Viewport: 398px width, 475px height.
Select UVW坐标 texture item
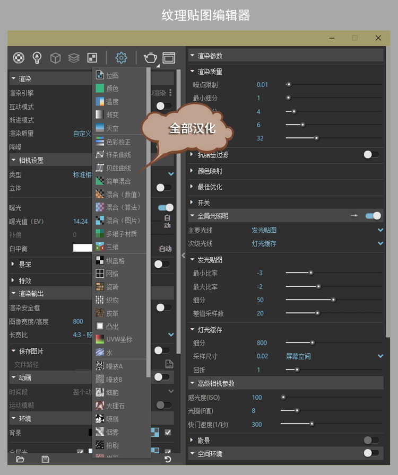(119, 339)
